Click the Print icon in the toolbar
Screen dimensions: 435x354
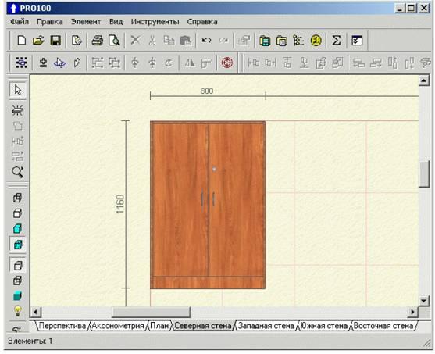pyautogui.click(x=98, y=41)
